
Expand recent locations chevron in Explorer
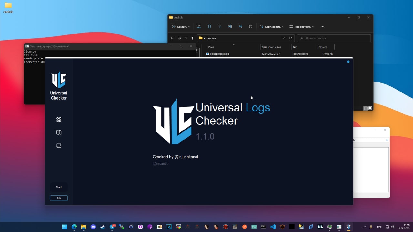click(x=186, y=38)
